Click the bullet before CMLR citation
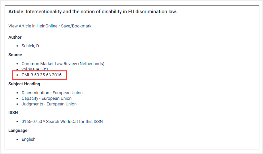 coord(17,75)
